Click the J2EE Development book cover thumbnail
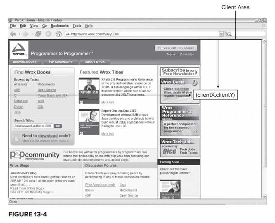The width and height of the screenshot is (275, 223). [x=89, y=122]
